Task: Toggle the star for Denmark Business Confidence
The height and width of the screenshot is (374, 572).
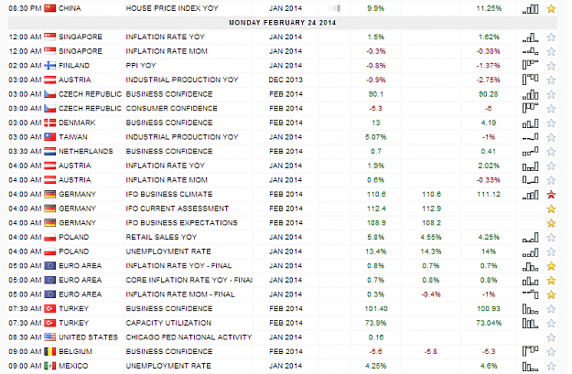Action: [x=551, y=123]
